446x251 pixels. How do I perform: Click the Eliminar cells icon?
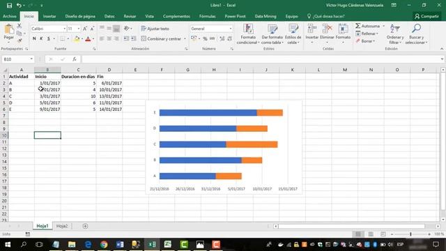(x=327, y=29)
